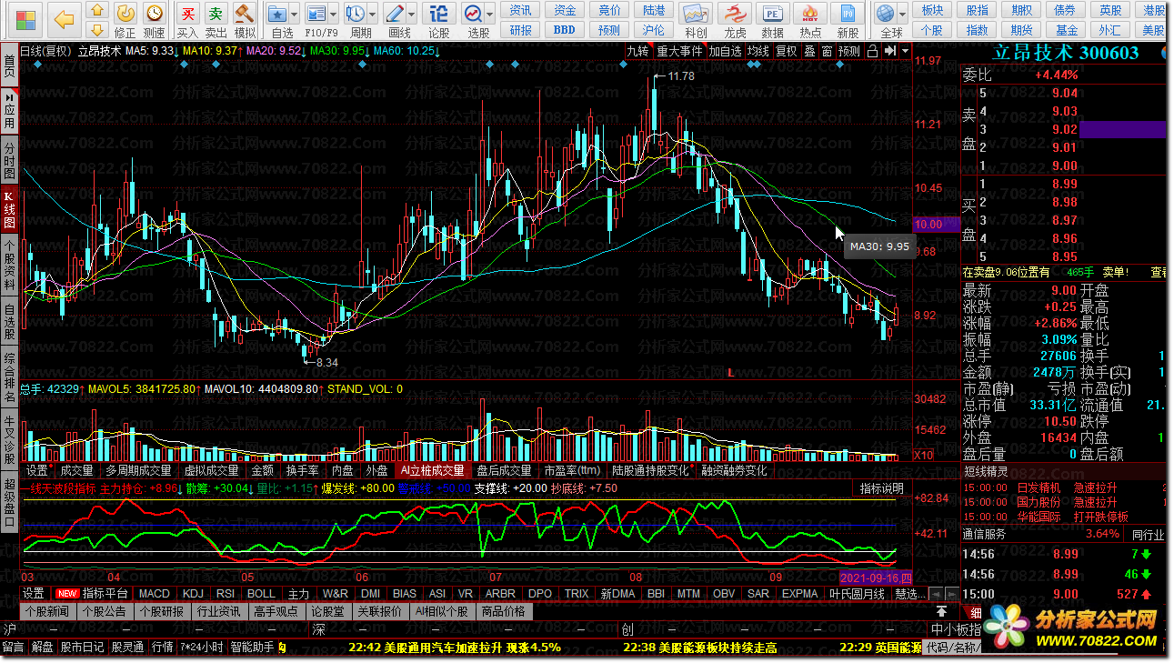
Task: Open the 数据 PE data icon
Action: [772, 20]
